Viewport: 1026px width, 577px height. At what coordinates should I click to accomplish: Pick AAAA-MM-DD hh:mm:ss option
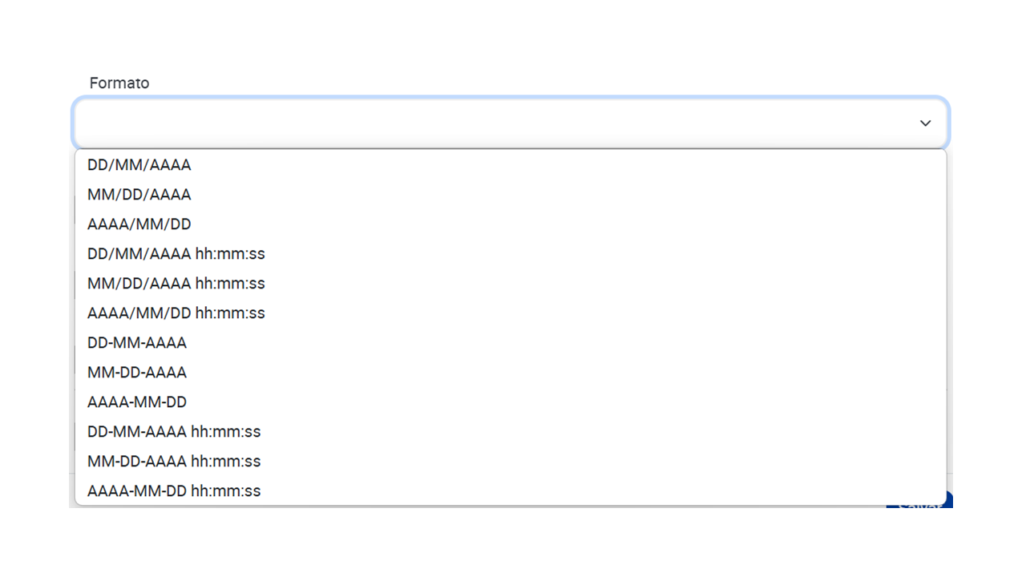(511, 490)
